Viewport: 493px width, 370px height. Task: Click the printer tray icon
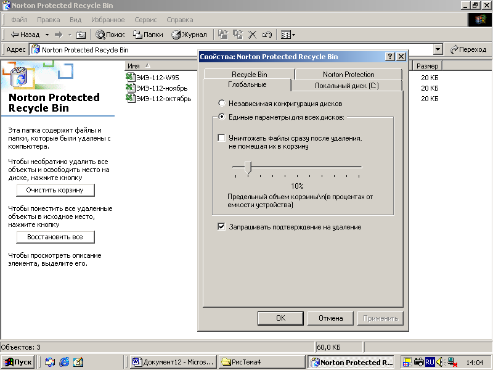419,362
